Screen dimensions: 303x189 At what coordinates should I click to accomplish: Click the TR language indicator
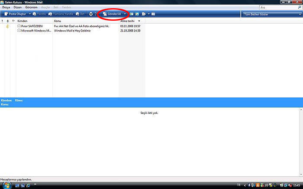pyautogui.click(x=239, y=185)
